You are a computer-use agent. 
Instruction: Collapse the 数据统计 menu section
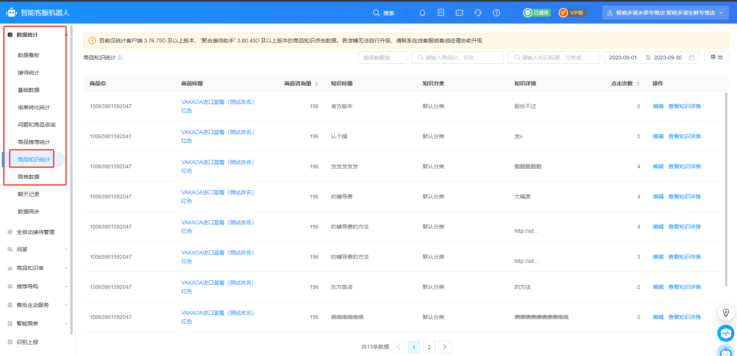66,35
